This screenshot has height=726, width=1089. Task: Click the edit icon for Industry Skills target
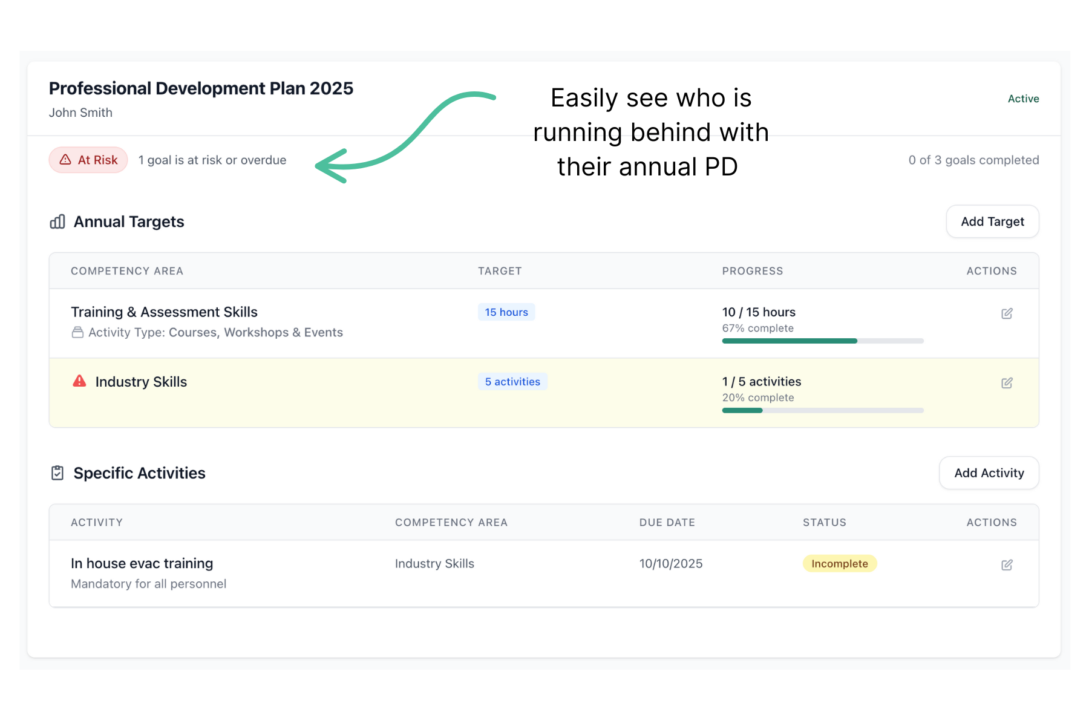pos(1006,383)
